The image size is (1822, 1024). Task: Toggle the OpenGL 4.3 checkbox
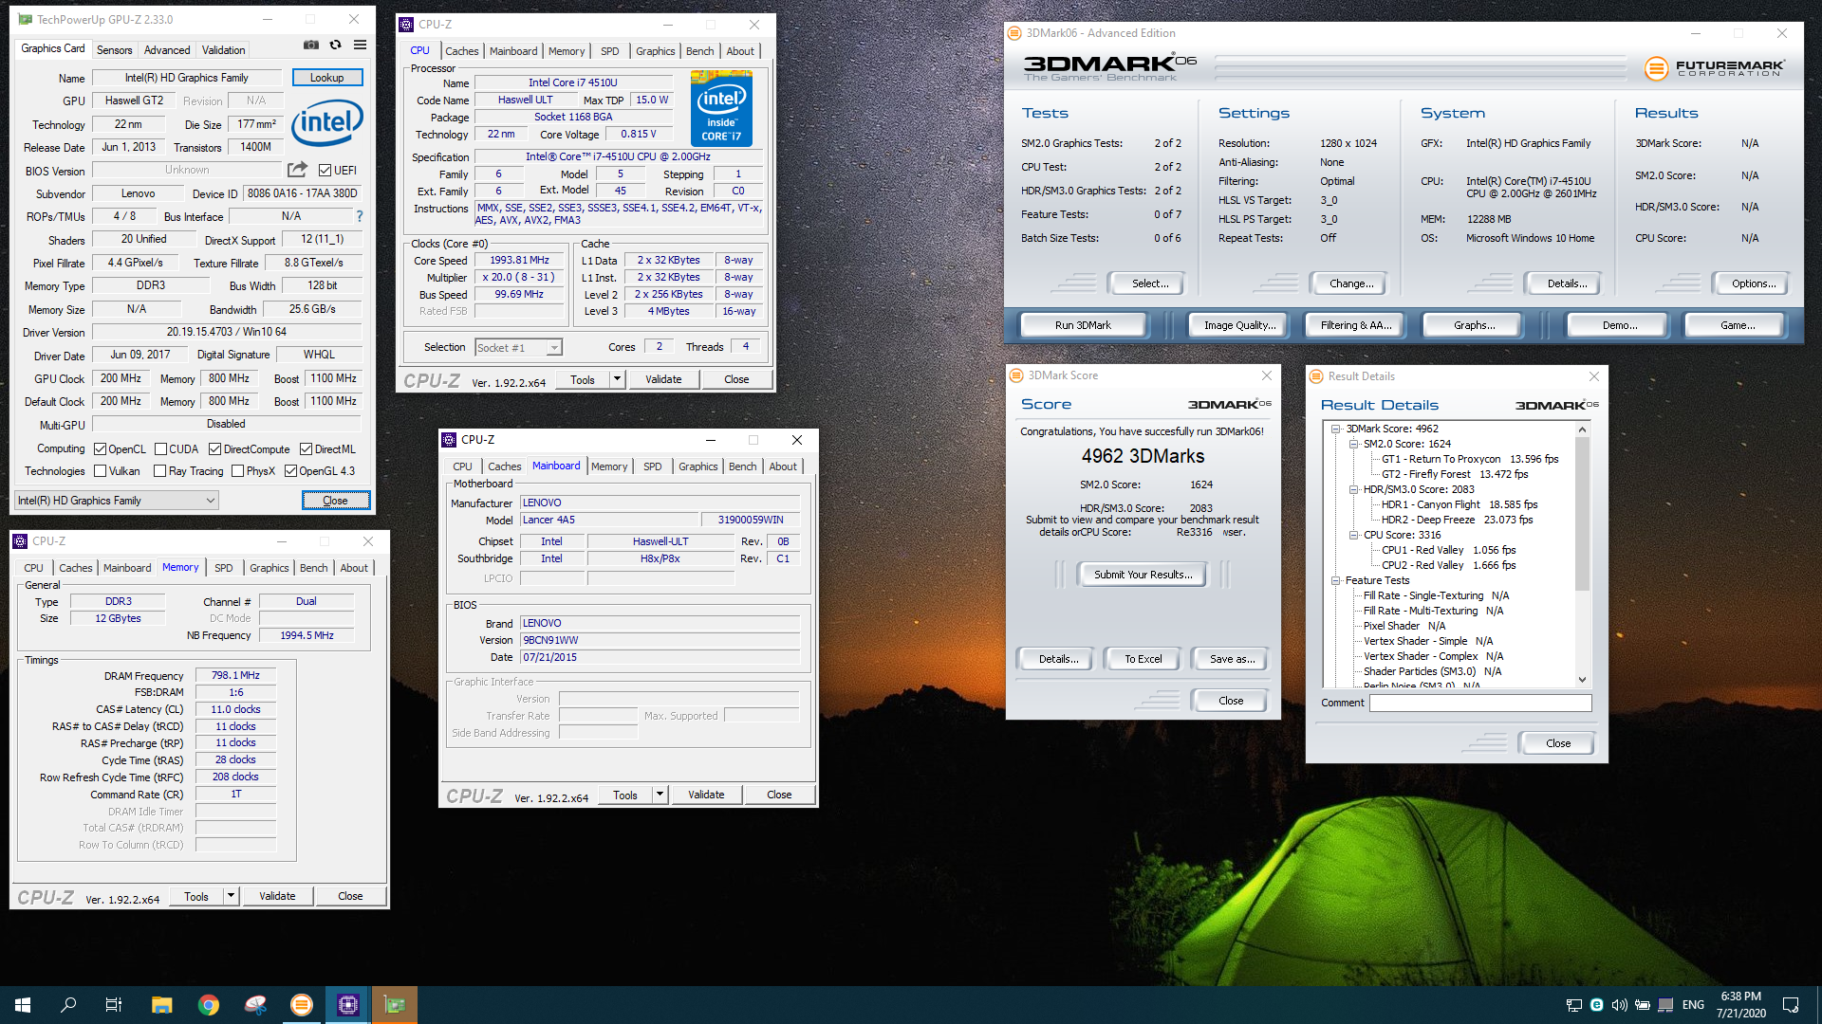click(x=290, y=471)
